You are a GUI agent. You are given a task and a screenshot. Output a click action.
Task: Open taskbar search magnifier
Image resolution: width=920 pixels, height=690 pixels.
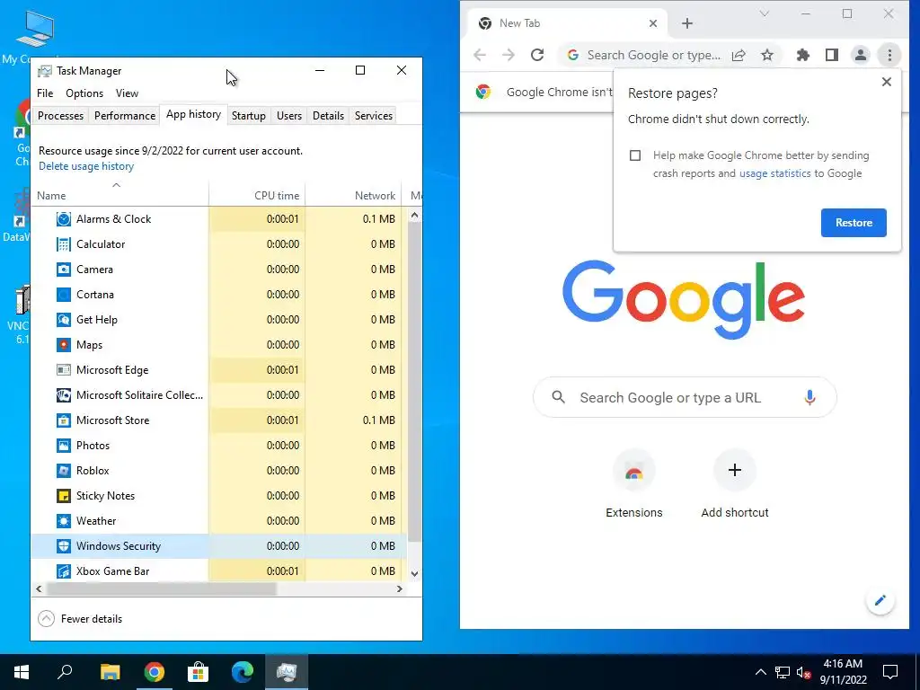click(x=65, y=672)
